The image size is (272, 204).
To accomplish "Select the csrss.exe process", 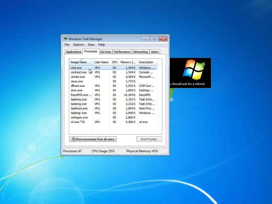I will click(113, 81).
